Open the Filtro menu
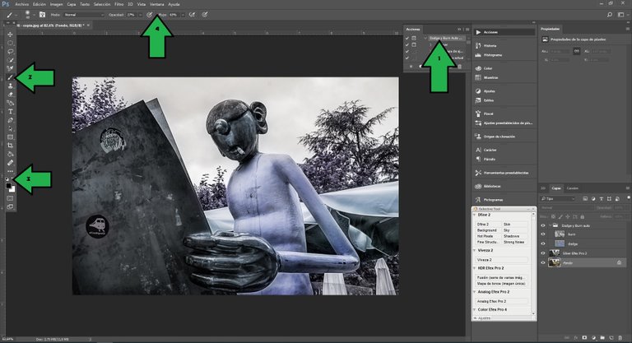The image size is (632, 343). pyautogui.click(x=118, y=4)
